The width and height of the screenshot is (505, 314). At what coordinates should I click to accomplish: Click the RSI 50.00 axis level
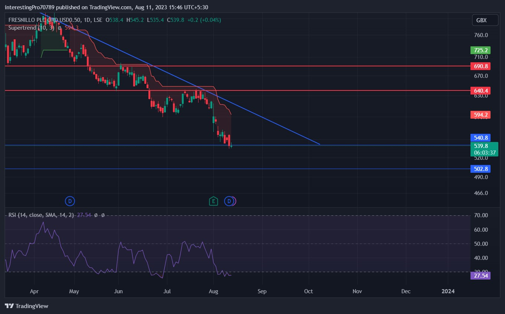coord(481,244)
